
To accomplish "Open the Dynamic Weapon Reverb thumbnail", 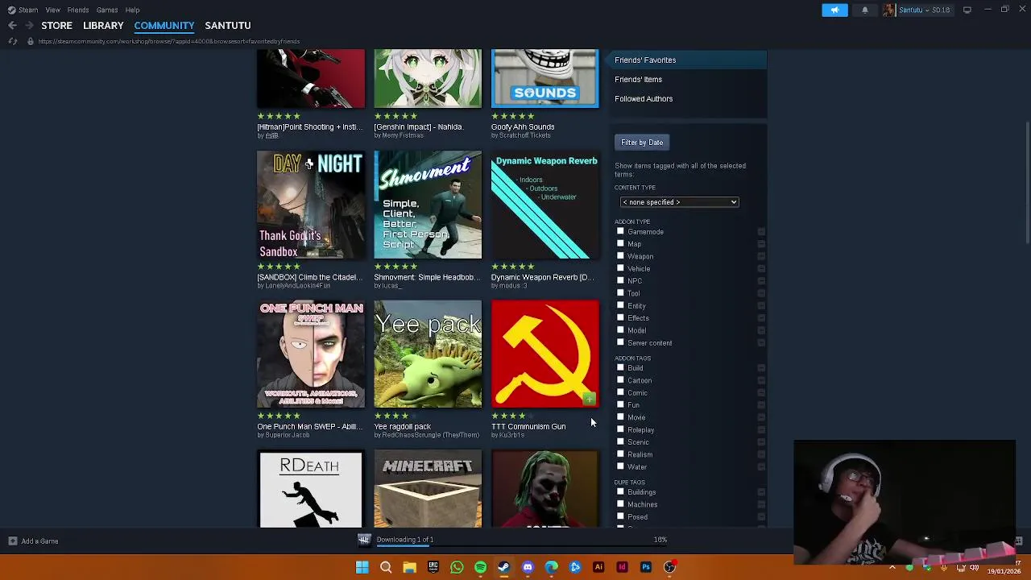I will tap(545, 205).
